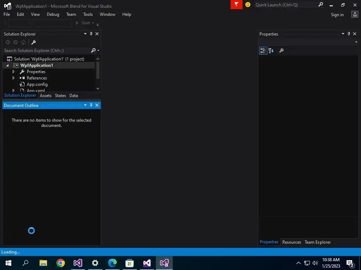Toggle Alphabetical sort in Properties panel
This screenshot has width=361, height=270.
(271, 51)
